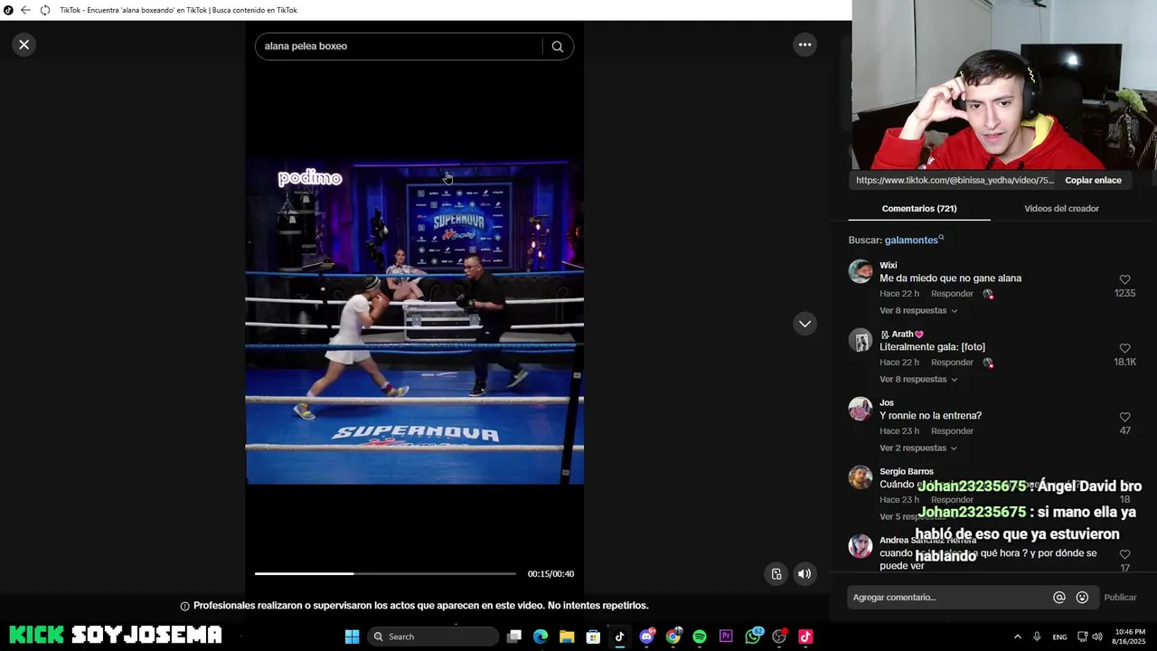The height and width of the screenshot is (651, 1157).
Task: Close the TikTok video viewer
Action: [24, 44]
